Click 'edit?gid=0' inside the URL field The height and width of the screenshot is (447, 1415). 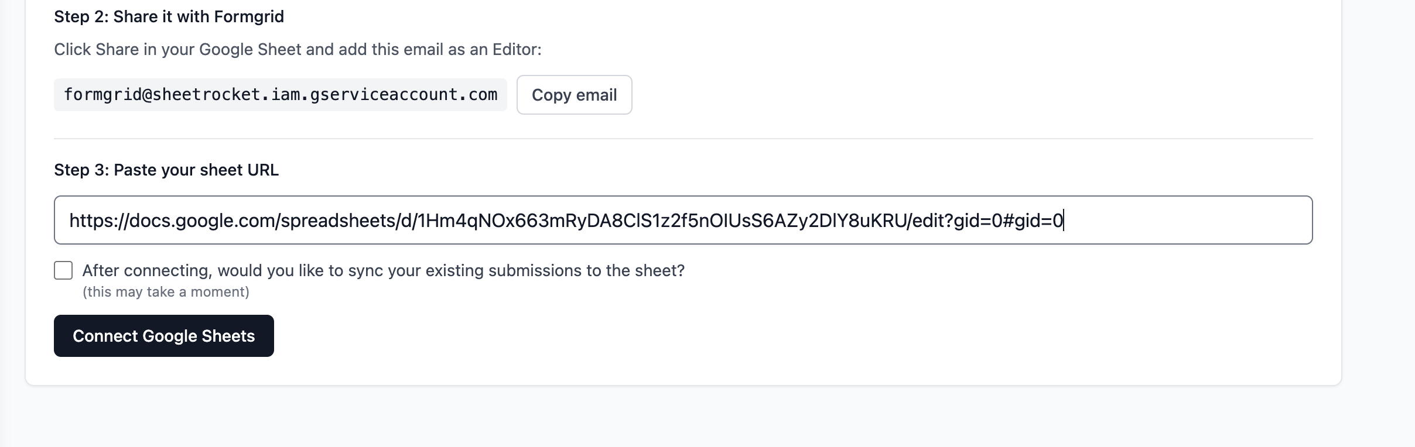[x=956, y=221]
